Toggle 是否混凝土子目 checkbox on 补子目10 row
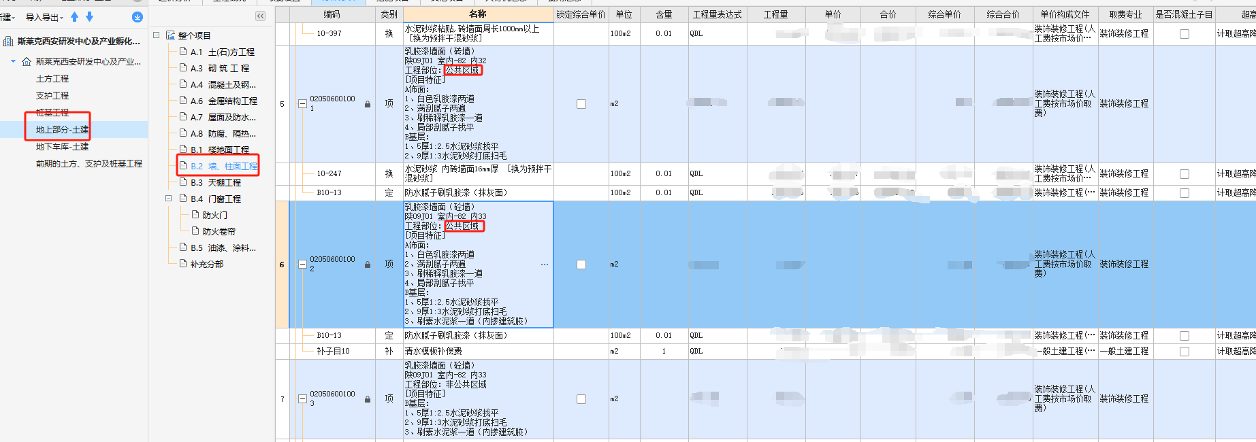Screen dimensions: 1256x442 [x=1185, y=352]
